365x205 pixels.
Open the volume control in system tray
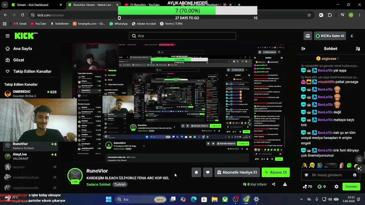coord(330,199)
